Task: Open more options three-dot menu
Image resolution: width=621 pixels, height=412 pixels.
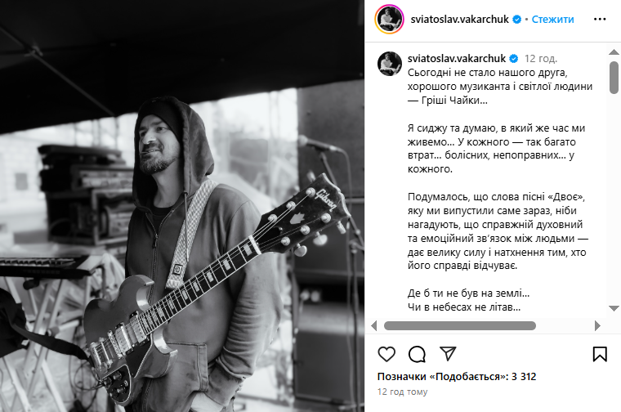Action: click(x=600, y=19)
